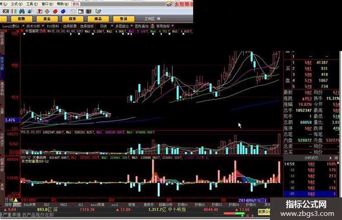This screenshot has width=342, height=220.
Task: Click the highlighted :57 trade row
Action: (311, 194)
